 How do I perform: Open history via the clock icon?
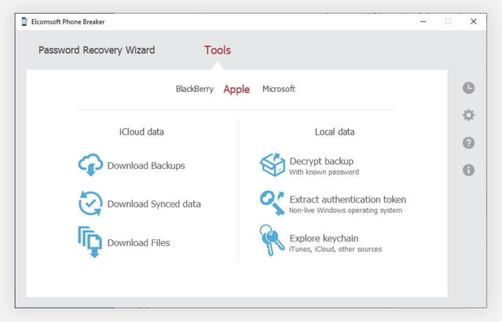[x=469, y=88]
